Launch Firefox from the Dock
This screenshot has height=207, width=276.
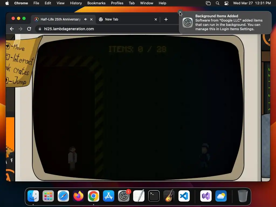(x=78, y=196)
